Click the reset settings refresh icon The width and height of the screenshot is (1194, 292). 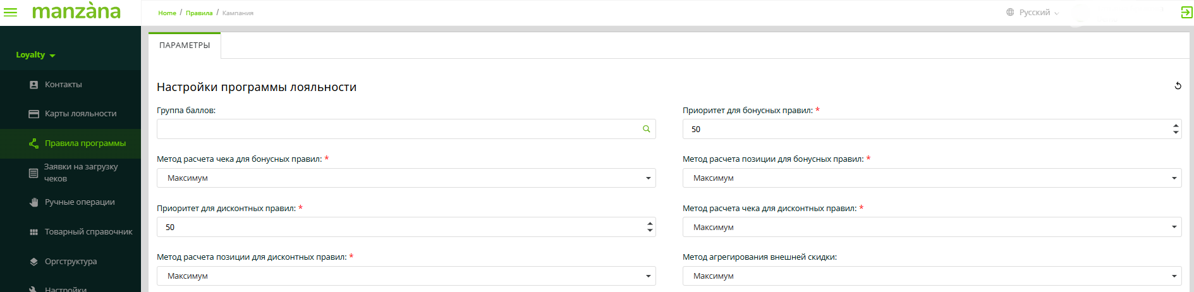tap(1178, 86)
